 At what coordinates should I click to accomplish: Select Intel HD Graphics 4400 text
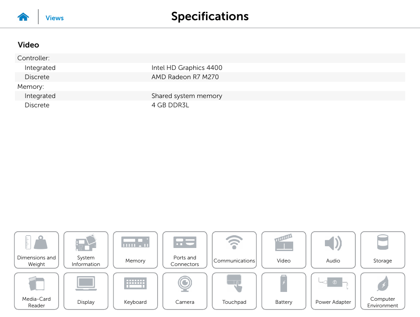tap(187, 68)
